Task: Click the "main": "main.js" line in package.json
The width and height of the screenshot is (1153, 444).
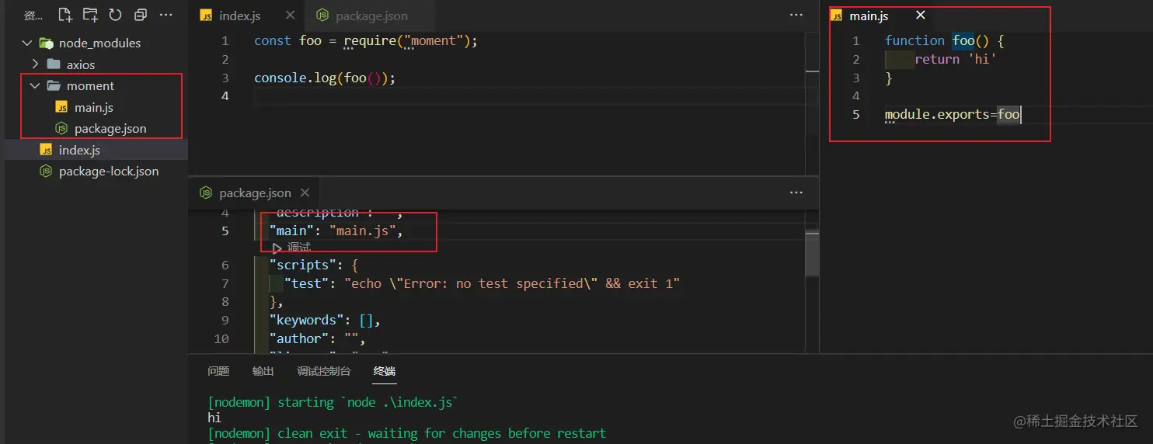Action: (336, 231)
